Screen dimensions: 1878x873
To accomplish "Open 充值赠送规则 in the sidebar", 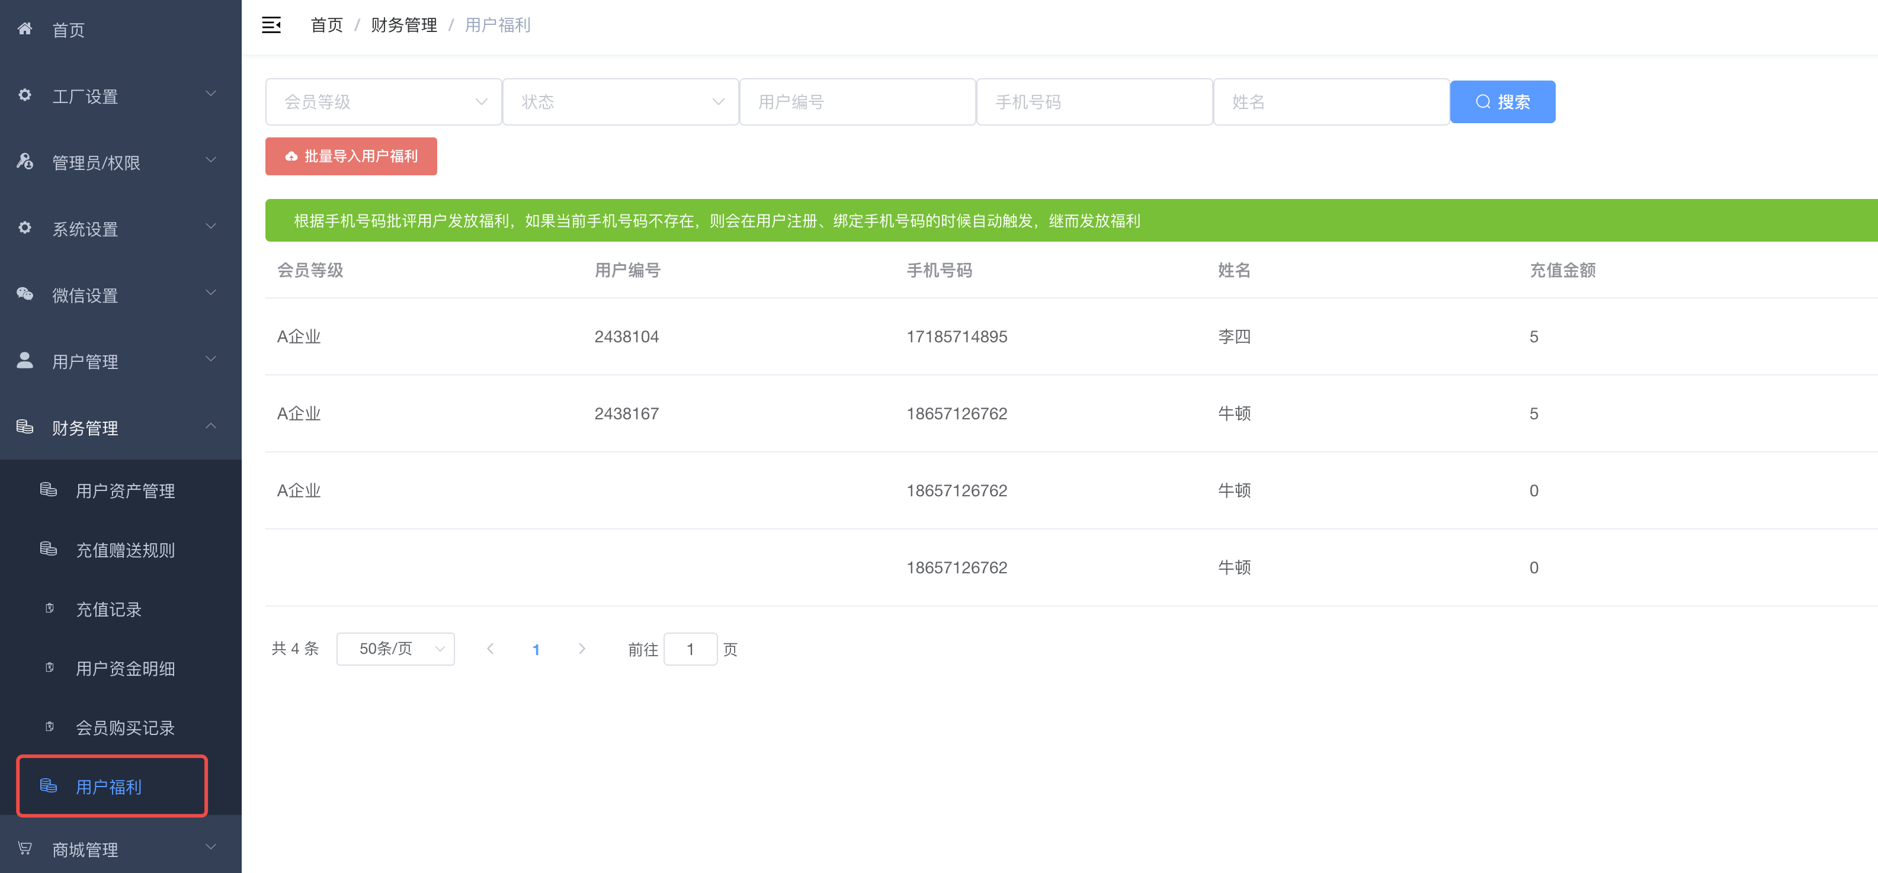I will (126, 550).
